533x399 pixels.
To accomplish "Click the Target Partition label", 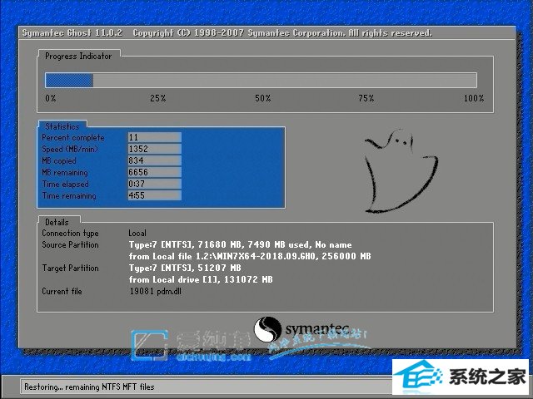I will (x=70, y=268).
